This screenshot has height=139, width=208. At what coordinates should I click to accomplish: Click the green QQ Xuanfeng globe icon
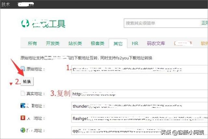(23, 130)
